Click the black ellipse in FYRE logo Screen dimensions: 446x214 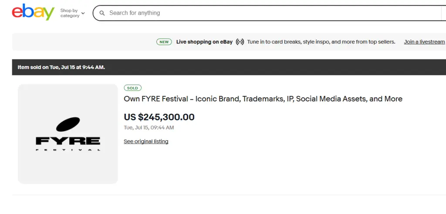click(68, 125)
